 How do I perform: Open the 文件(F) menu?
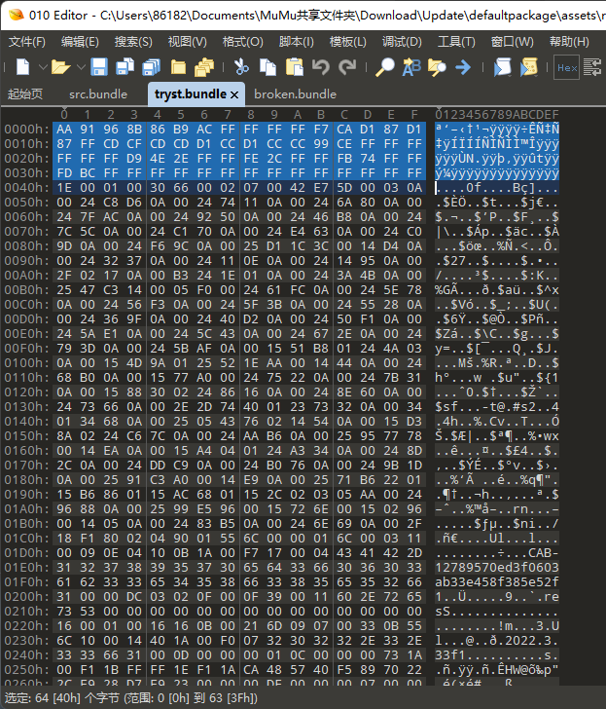(26, 42)
